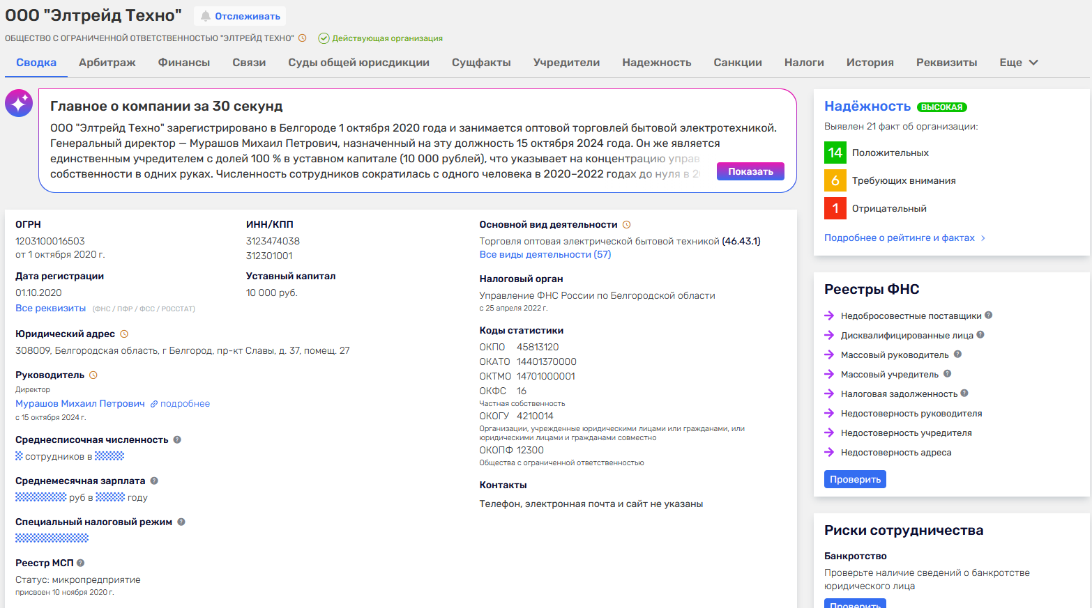Click the Дисквалифицированные лица registry item

click(907, 335)
